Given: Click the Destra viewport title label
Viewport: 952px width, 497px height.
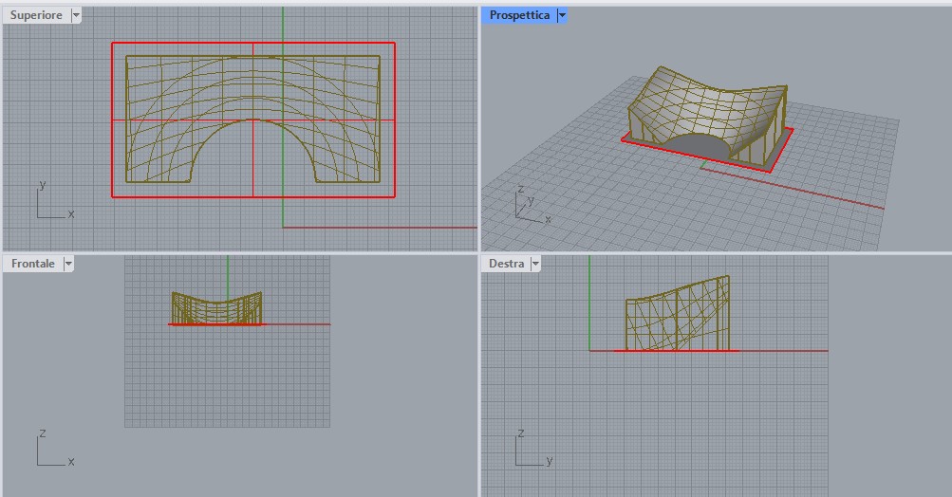Looking at the screenshot, I should (x=507, y=264).
